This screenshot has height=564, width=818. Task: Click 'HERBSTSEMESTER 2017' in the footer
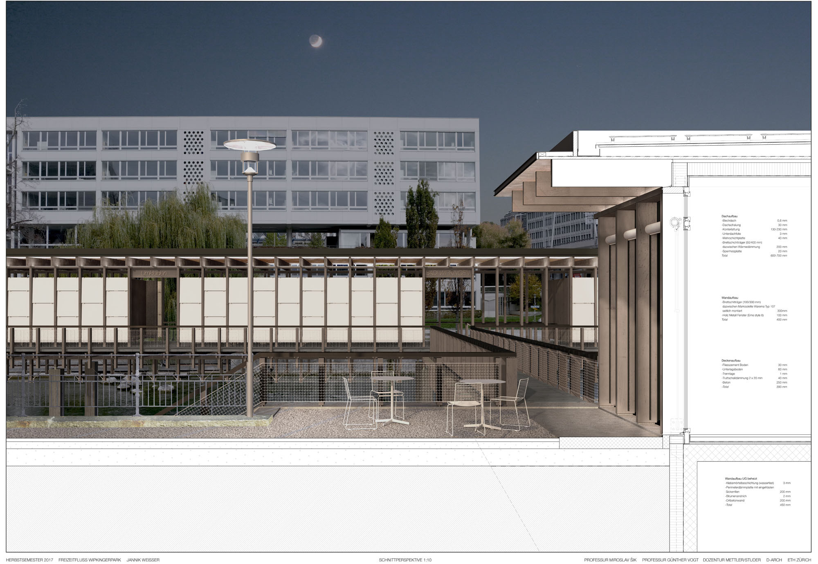coord(29,560)
